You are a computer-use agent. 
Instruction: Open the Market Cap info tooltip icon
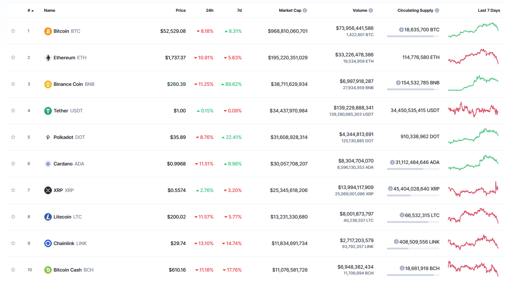pyautogui.click(x=305, y=11)
